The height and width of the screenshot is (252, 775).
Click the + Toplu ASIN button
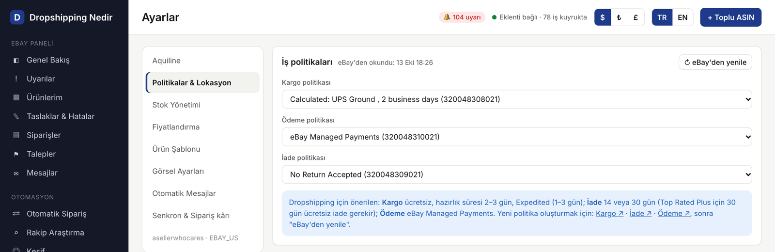coord(730,17)
